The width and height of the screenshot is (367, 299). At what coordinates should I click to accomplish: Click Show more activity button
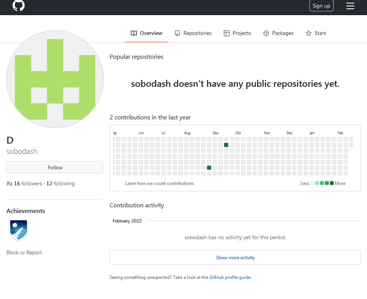[x=235, y=257]
